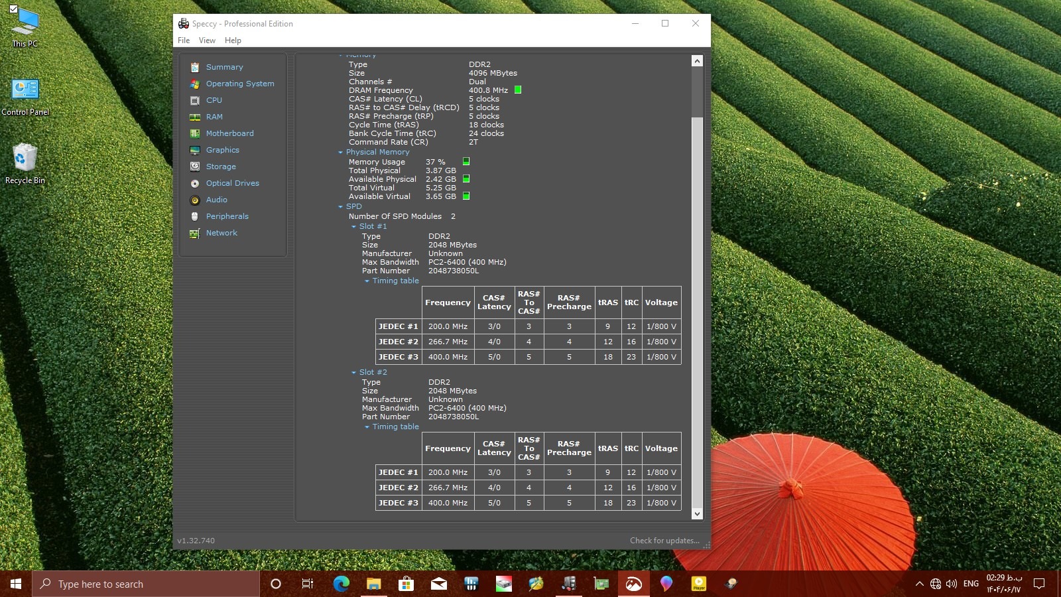Collapse the Physical Memory section
Image resolution: width=1061 pixels, height=597 pixels.
pyautogui.click(x=340, y=153)
